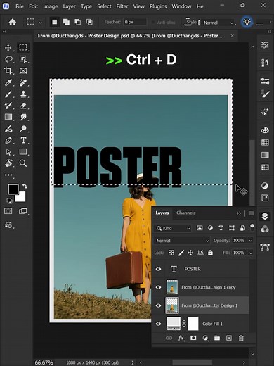Image resolution: width=274 pixels, height=366 pixels.
Task: Select the Hand tool
Action: [8, 163]
